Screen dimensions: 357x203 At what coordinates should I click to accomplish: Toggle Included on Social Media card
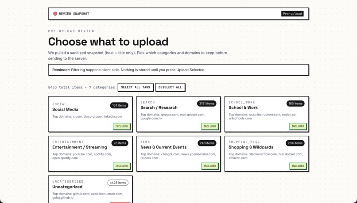point(121,126)
